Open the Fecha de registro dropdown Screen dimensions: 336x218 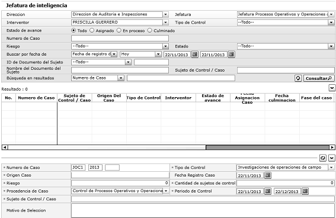(x=114, y=54)
